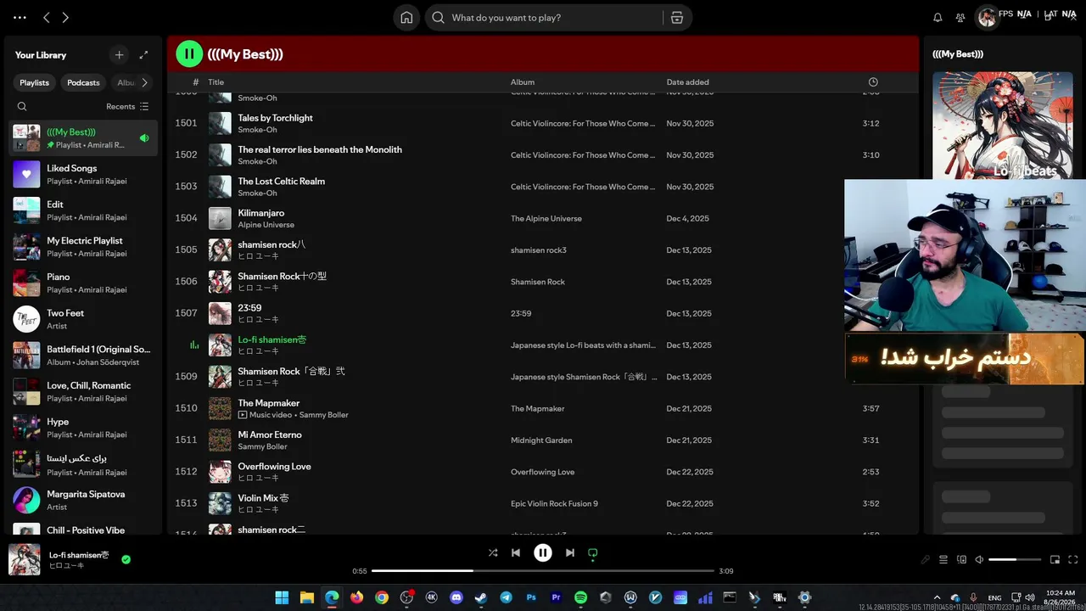Select the track Kilimanjaro

click(x=261, y=213)
